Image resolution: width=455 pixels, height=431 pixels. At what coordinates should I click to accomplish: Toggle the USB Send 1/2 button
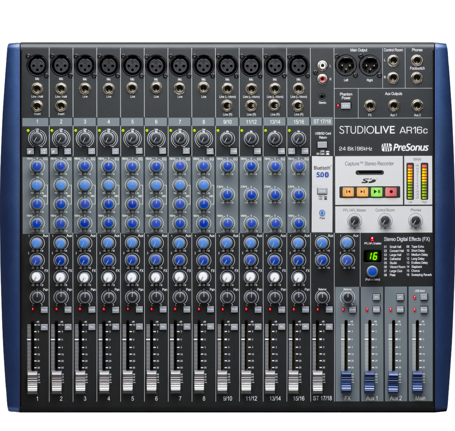tap(423, 297)
